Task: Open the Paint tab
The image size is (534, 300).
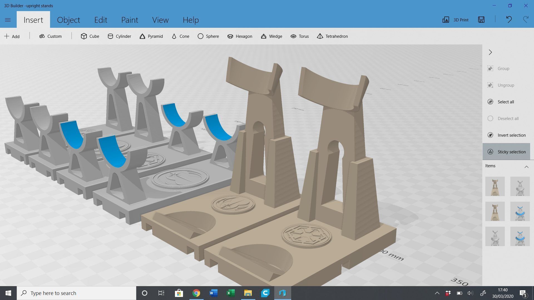Action: [130, 20]
